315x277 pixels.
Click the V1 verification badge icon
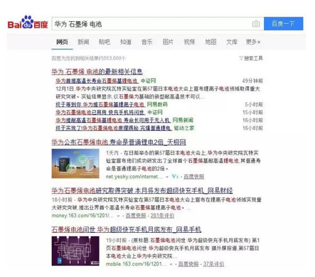tap(175, 177)
